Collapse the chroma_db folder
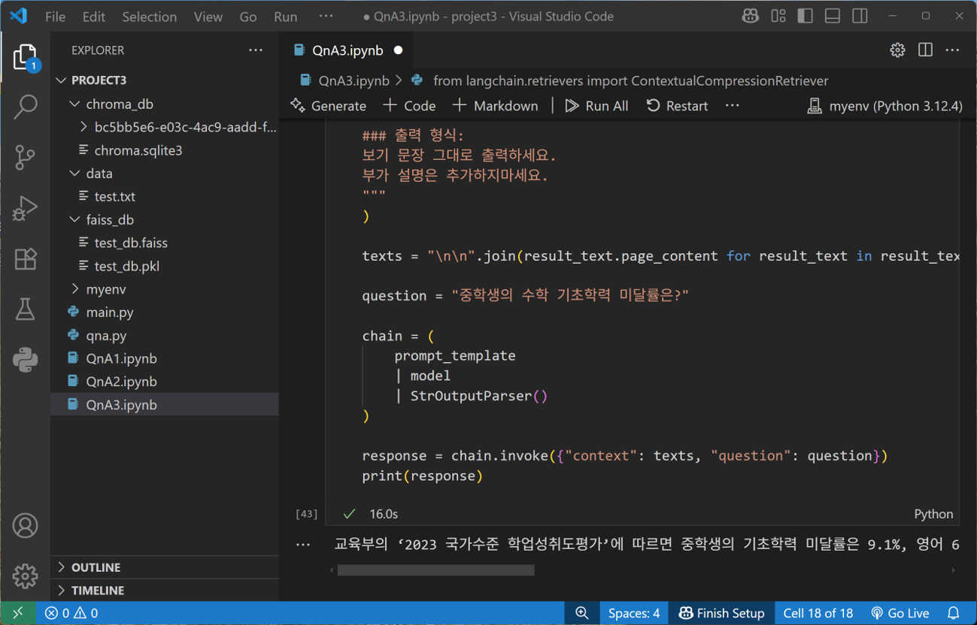The image size is (977, 625). 165,104
